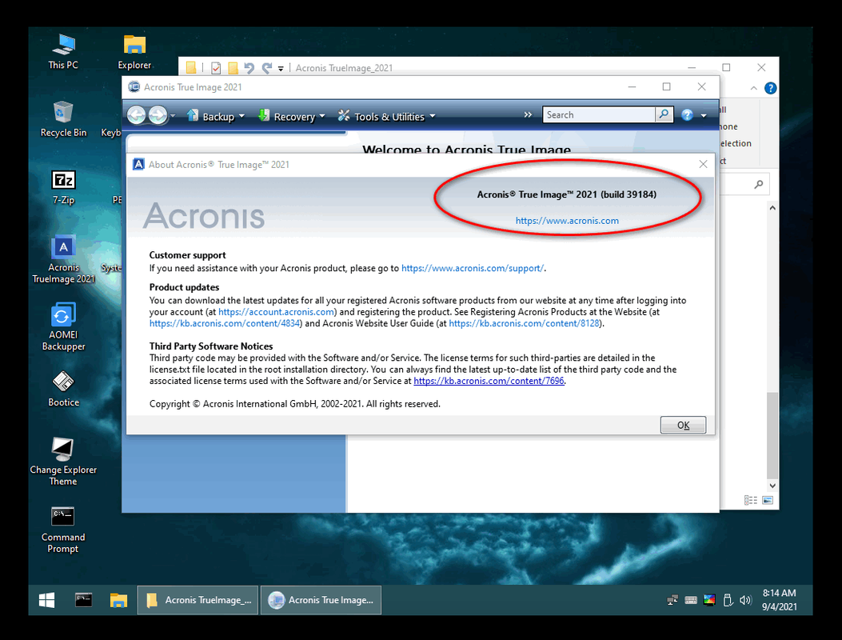Viewport: 842px width, 640px height.
Task: Click the Acronis Search field
Action: coord(599,115)
